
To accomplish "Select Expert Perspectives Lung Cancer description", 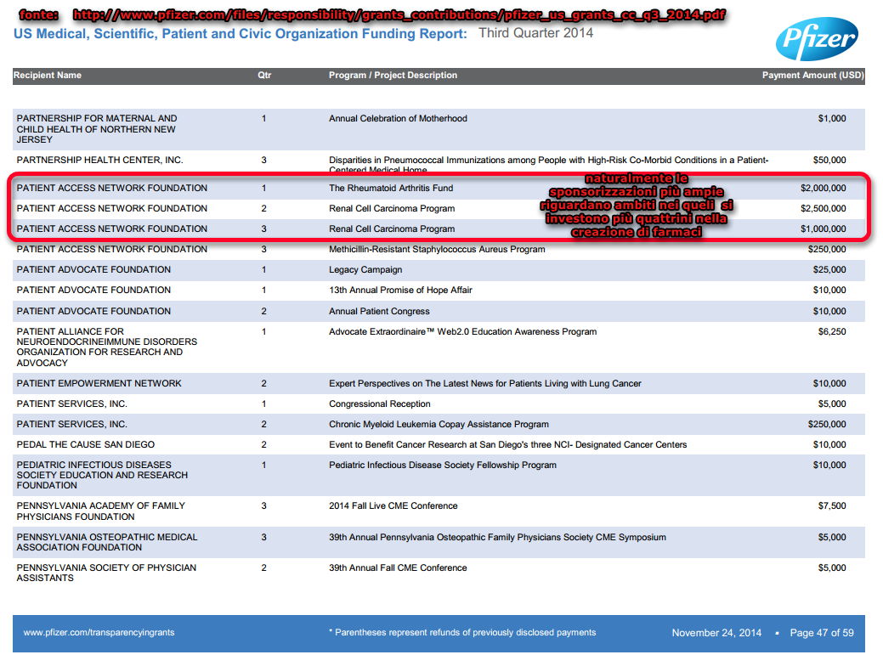I will 485,383.
